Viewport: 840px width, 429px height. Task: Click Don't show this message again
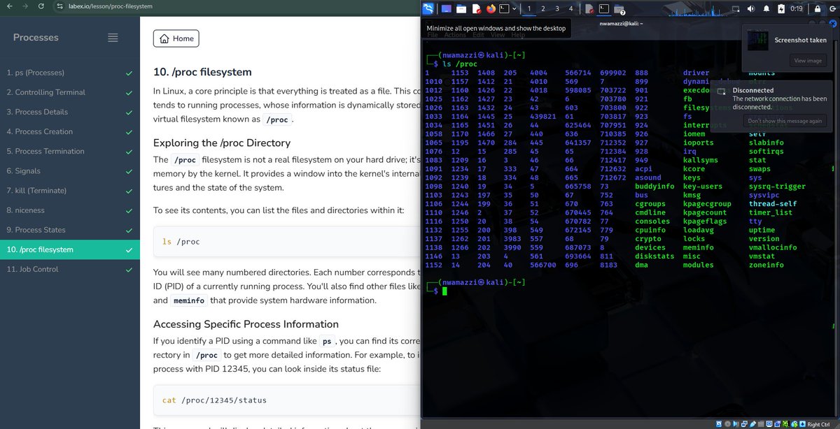[783, 121]
